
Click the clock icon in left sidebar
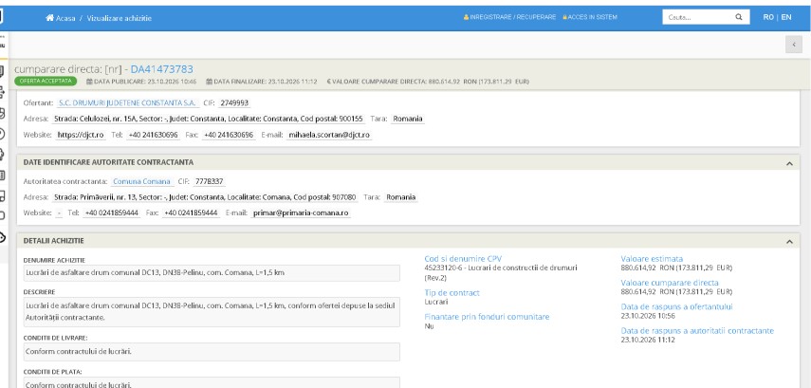tap(2, 134)
